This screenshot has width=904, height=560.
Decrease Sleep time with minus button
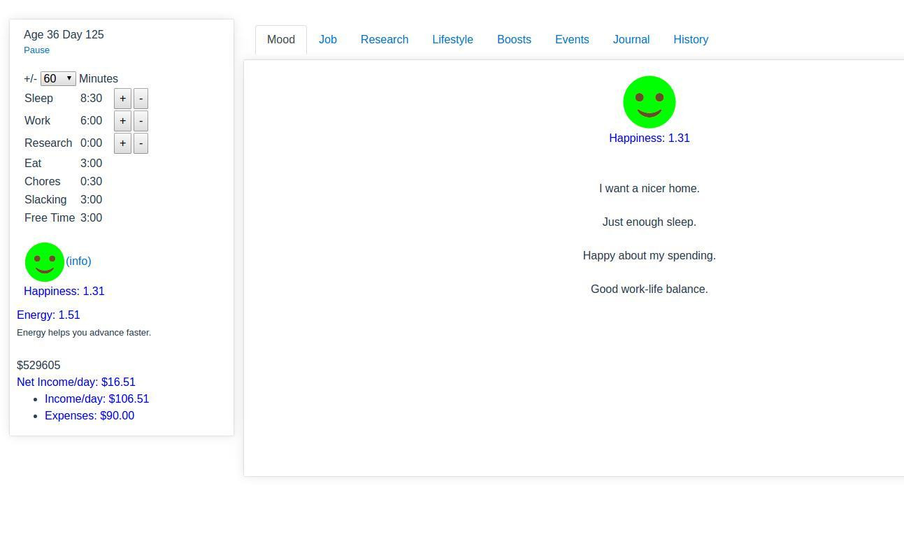point(141,99)
